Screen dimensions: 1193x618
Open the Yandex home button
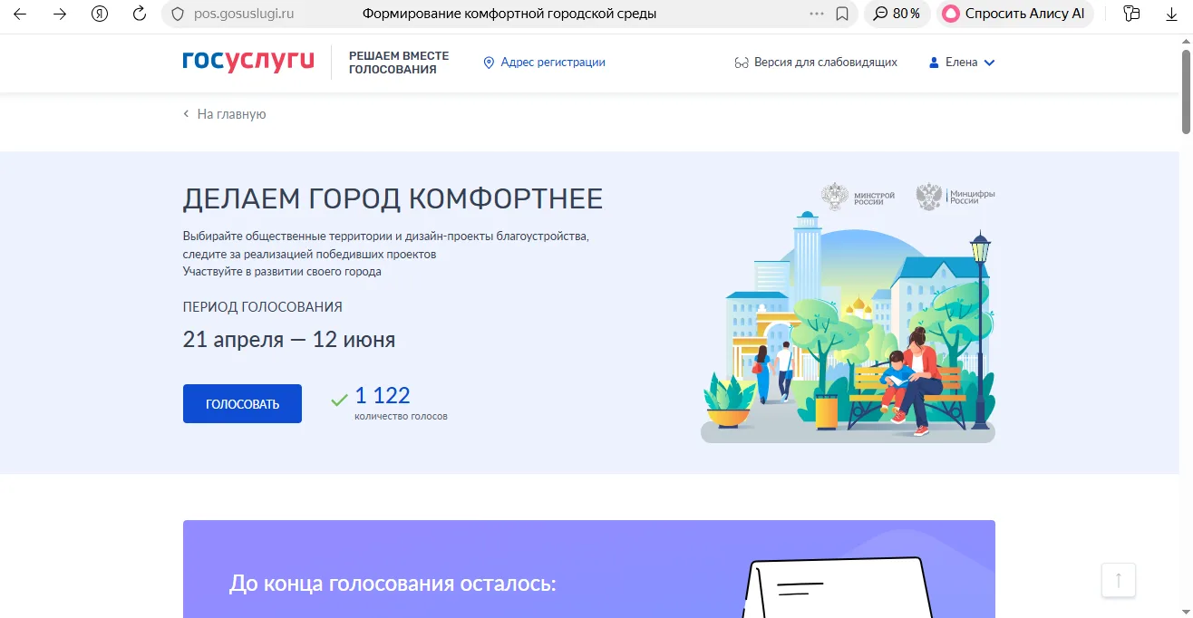click(x=100, y=14)
